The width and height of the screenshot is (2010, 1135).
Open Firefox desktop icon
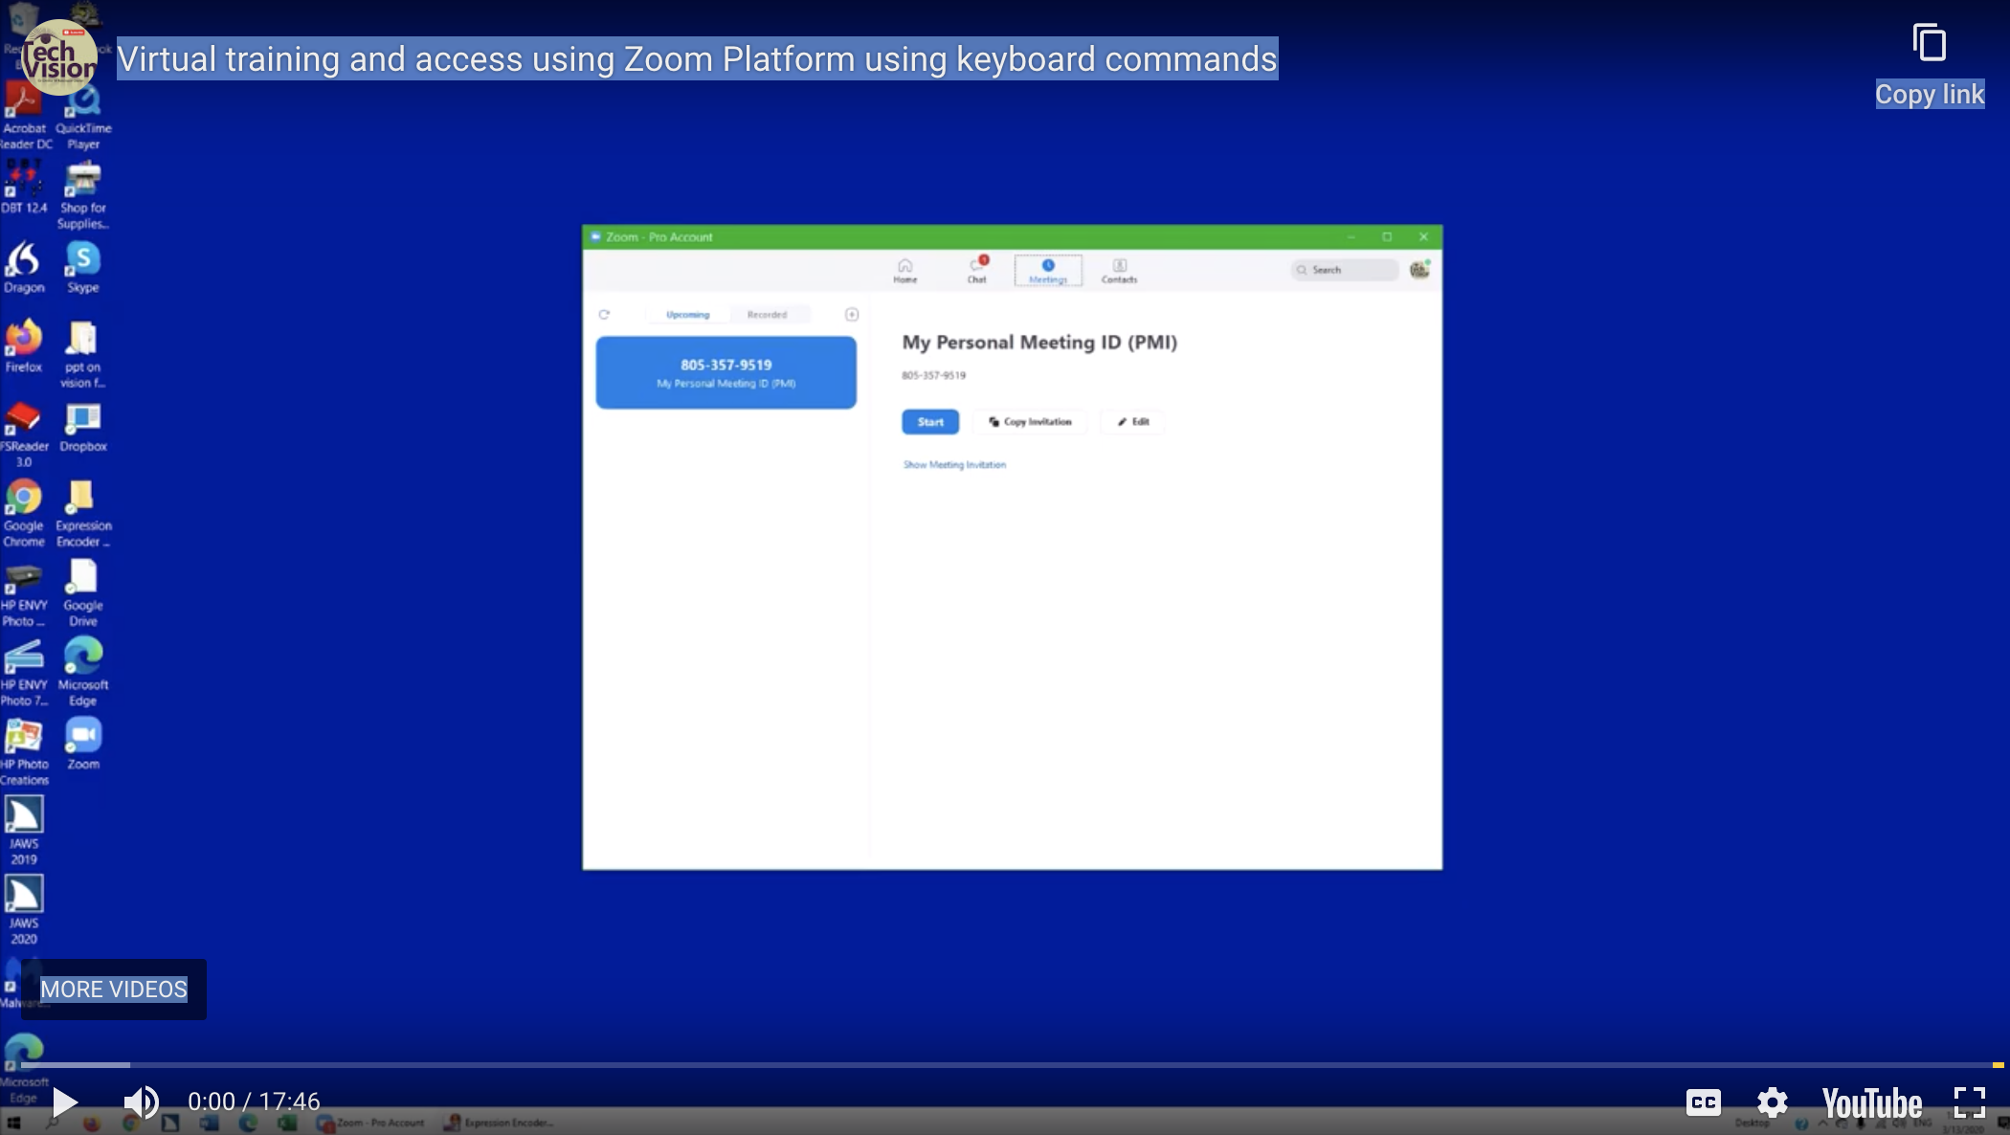[24, 346]
